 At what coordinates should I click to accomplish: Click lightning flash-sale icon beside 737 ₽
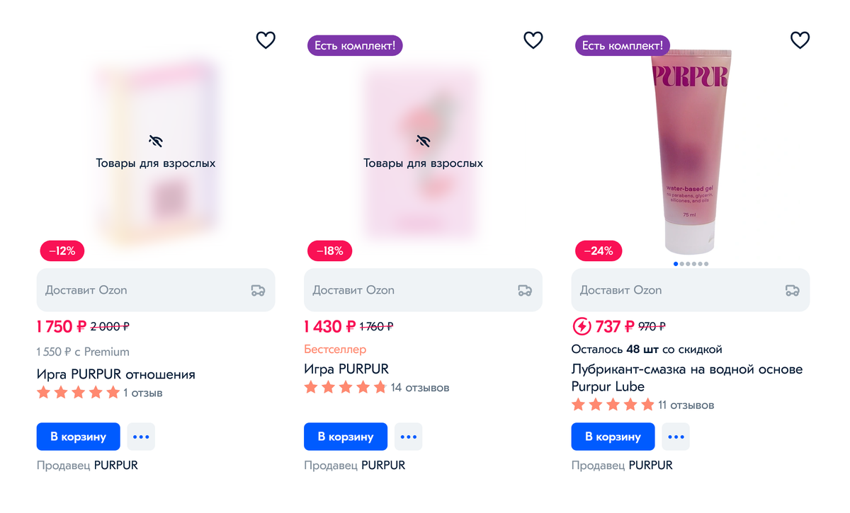click(x=581, y=326)
